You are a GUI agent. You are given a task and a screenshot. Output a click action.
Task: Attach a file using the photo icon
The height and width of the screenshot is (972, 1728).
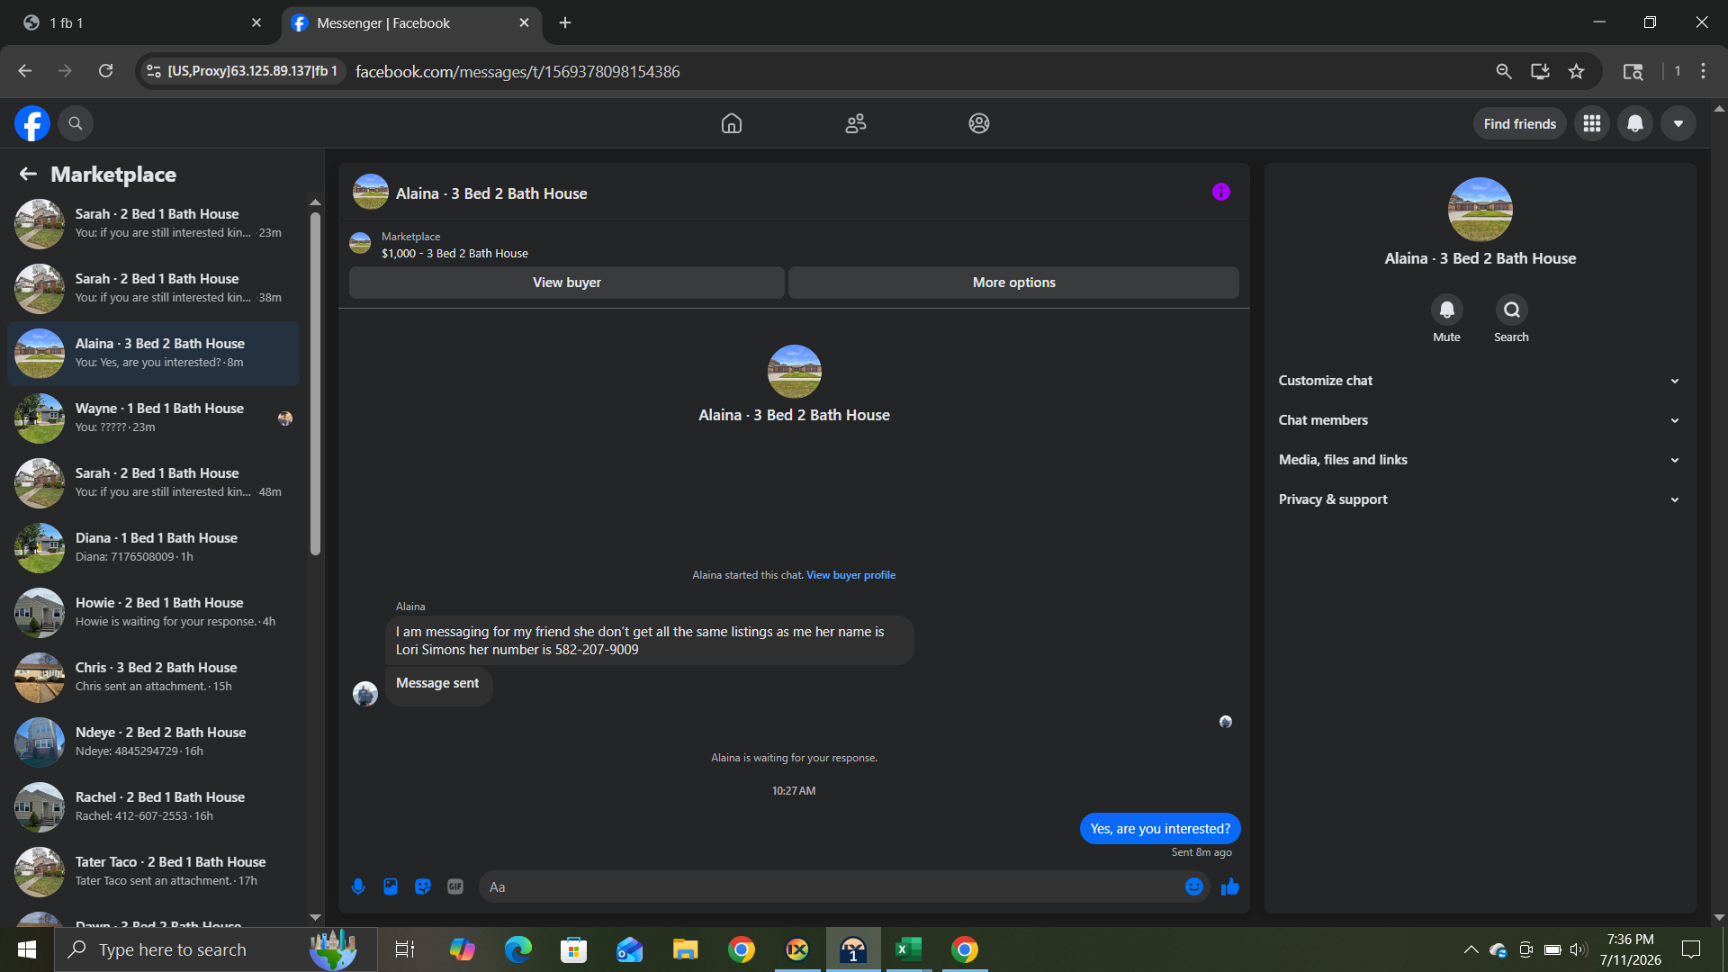391,886
